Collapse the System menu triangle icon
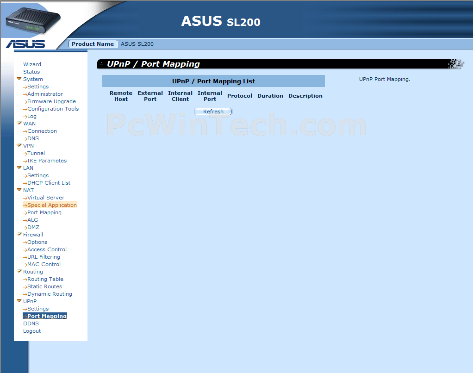The width and height of the screenshot is (473, 373). tap(19, 79)
